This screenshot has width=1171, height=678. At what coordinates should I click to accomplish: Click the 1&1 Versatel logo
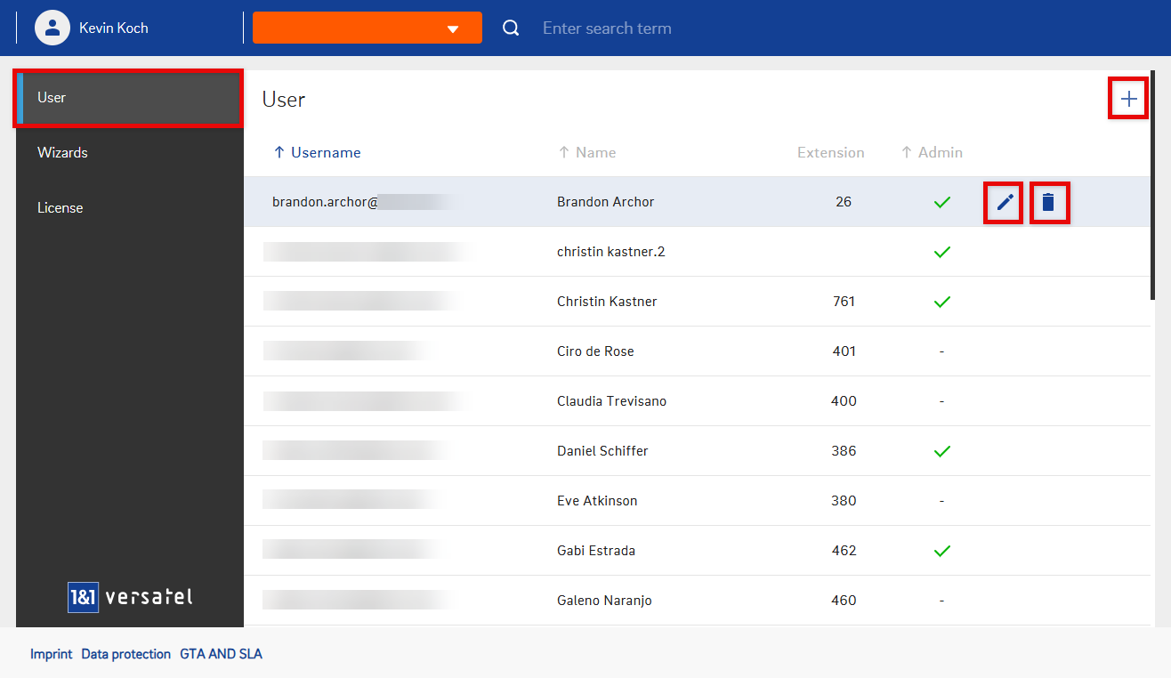click(130, 596)
